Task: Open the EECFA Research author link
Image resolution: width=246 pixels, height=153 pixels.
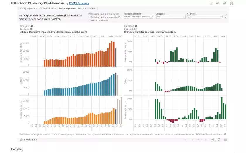Action: (x=79, y=3)
